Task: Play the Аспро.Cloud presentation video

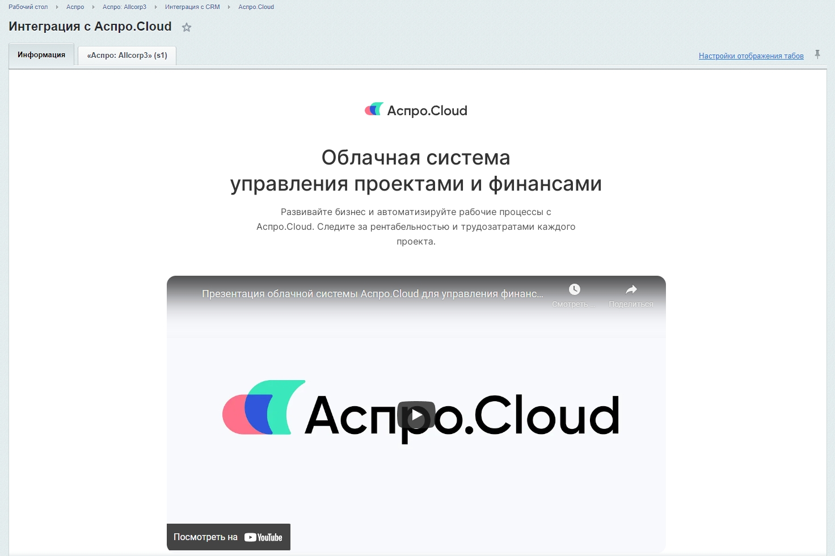Action: pyautogui.click(x=416, y=416)
